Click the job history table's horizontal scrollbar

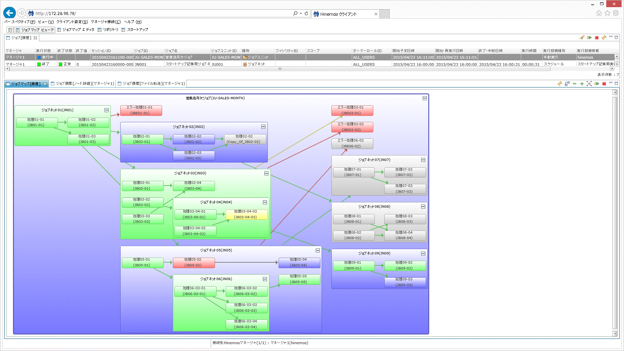280,69
